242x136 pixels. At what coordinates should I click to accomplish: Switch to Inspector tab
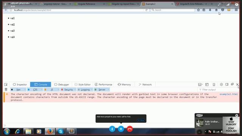click(x=20, y=85)
